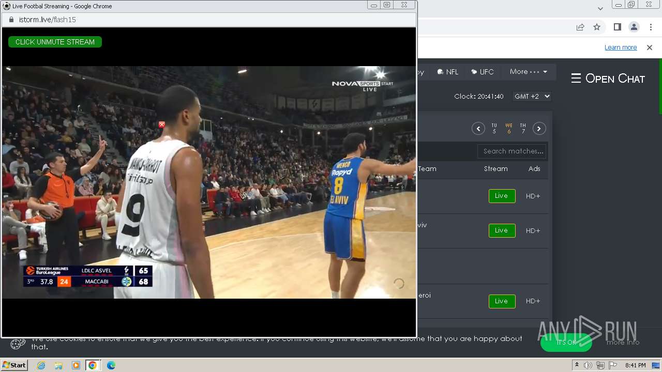Open the chat hamburger menu icon
This screenshot has height=372, width=662.
click(576, 79)
